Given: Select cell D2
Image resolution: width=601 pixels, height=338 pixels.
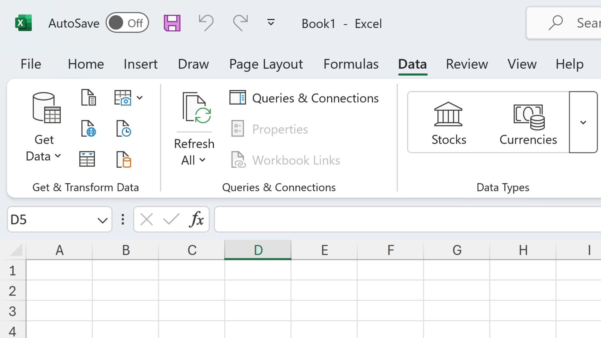Looking at the screenshot, I should [x=258, y=291].
